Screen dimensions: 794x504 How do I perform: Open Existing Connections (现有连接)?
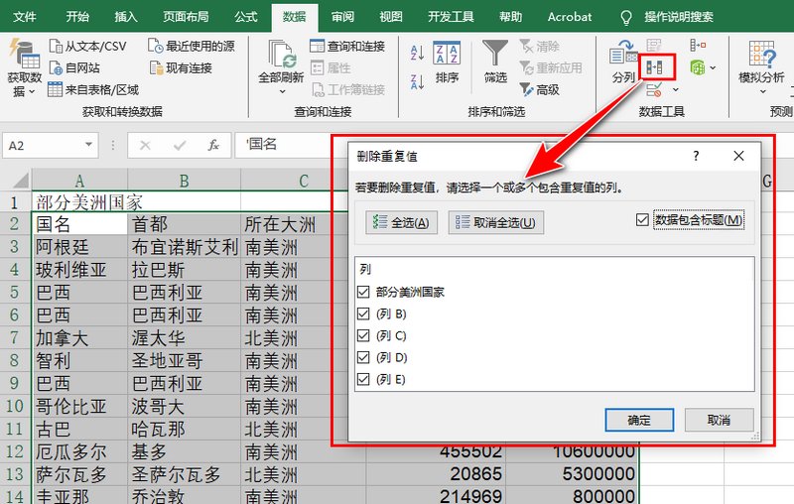[181, 67]
